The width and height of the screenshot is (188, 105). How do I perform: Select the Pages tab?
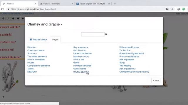[x=55, y=40]
